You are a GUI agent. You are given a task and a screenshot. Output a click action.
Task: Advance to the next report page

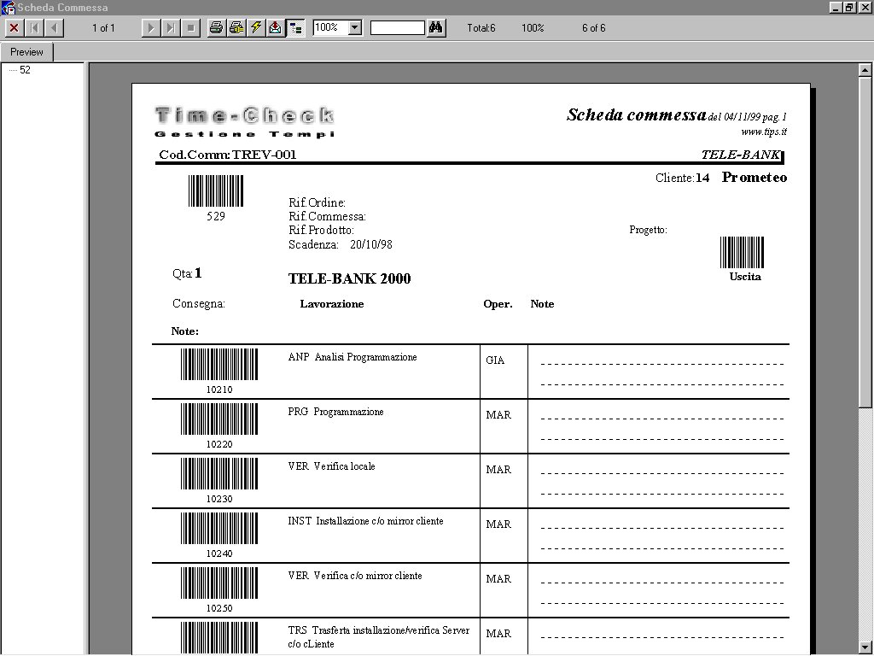click(150, 27)
